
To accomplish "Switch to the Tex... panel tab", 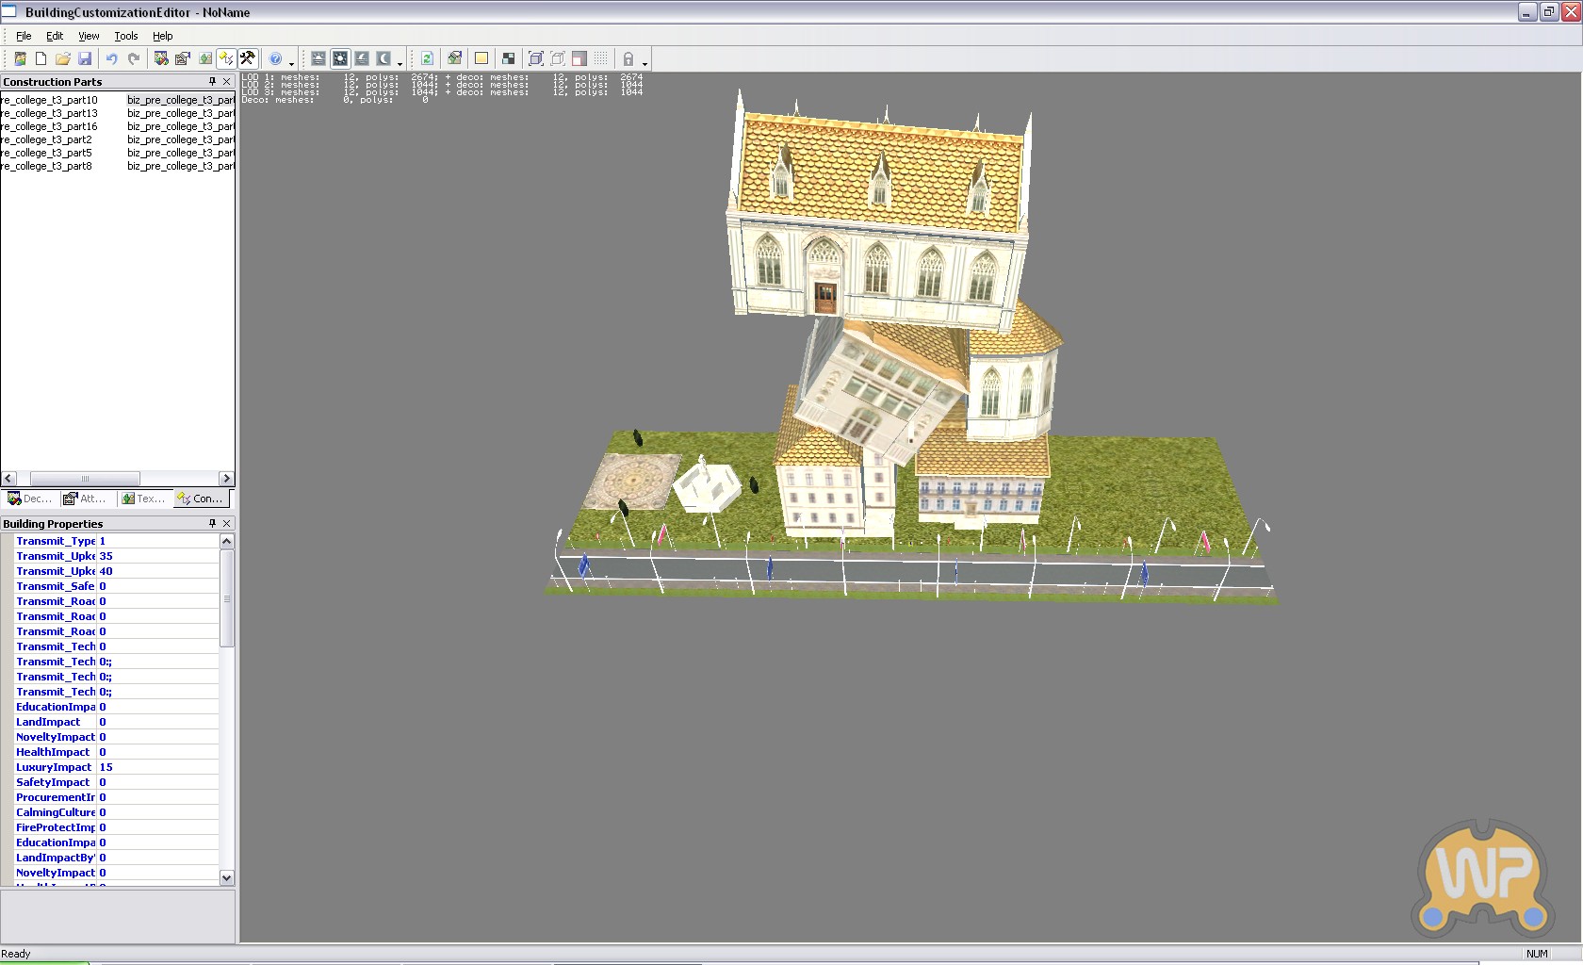I will (143, 499).
